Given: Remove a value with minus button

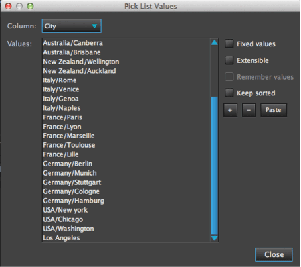Looking at the screenshot, I should click(249, 110).
